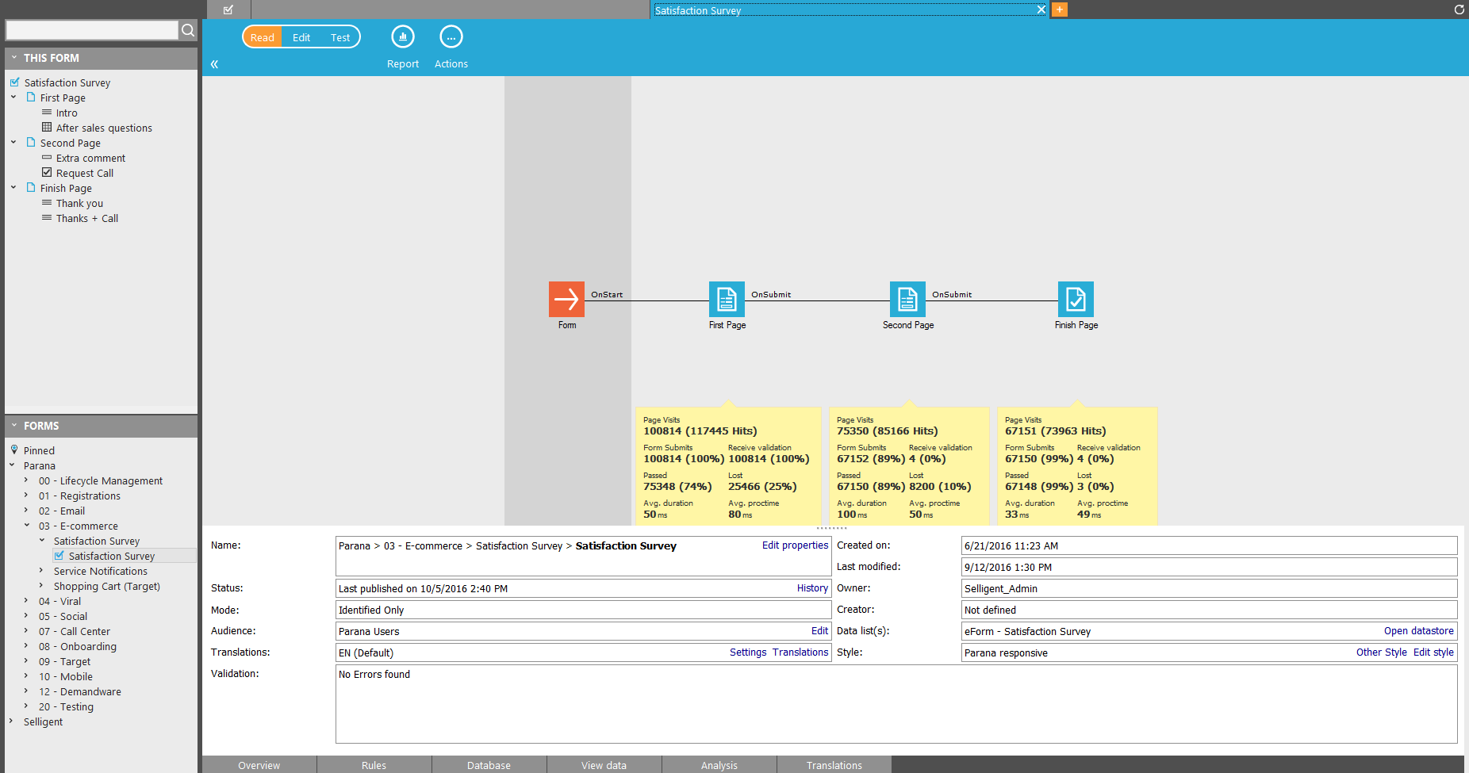The image size is (1469, 773).
Task: Click the search magnifier icon
Action: click(x=188, y=30)
